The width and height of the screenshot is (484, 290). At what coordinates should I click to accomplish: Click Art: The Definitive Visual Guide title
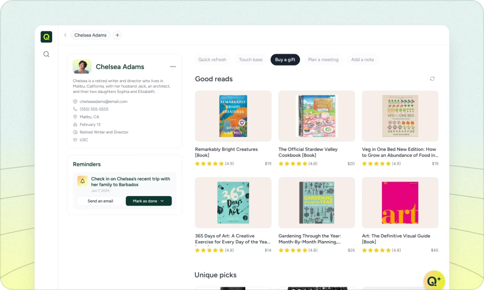396,239
